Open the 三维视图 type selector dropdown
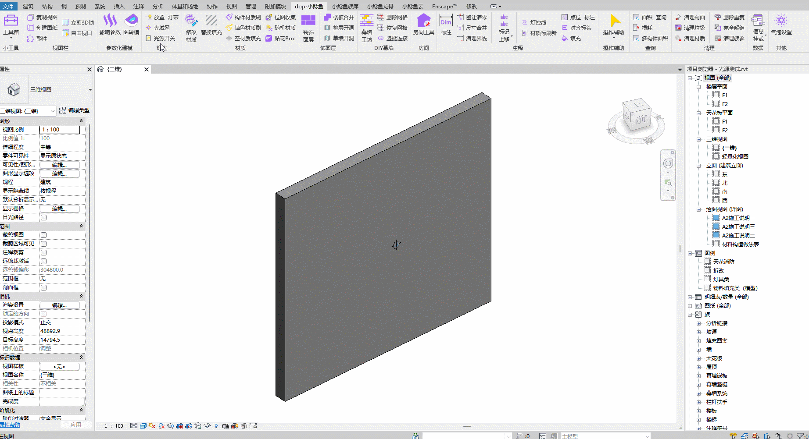The image size is (809, 439). tap(90, 89)
